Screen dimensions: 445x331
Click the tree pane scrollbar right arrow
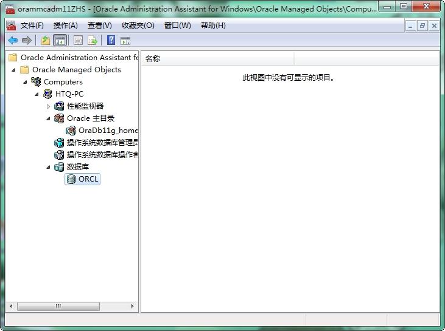pyautogui.click(x=132, y=306)
